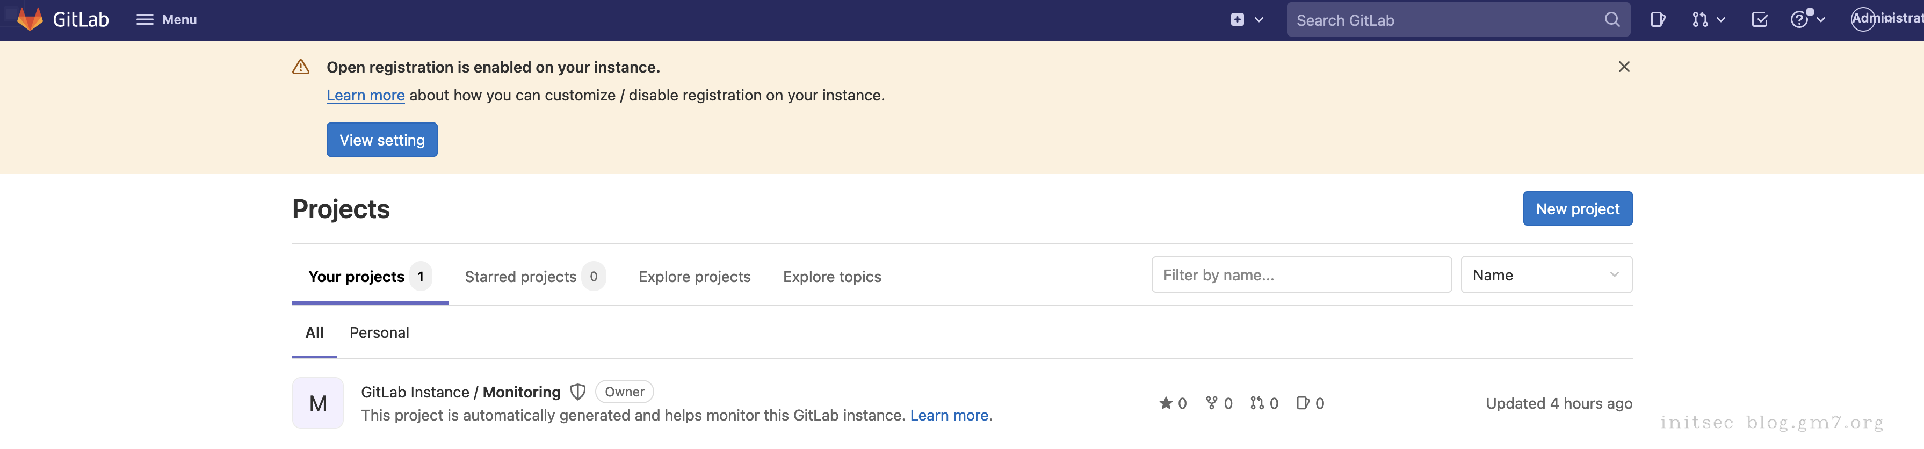Click the star count icon for Monitoring

pos(1165,403)
